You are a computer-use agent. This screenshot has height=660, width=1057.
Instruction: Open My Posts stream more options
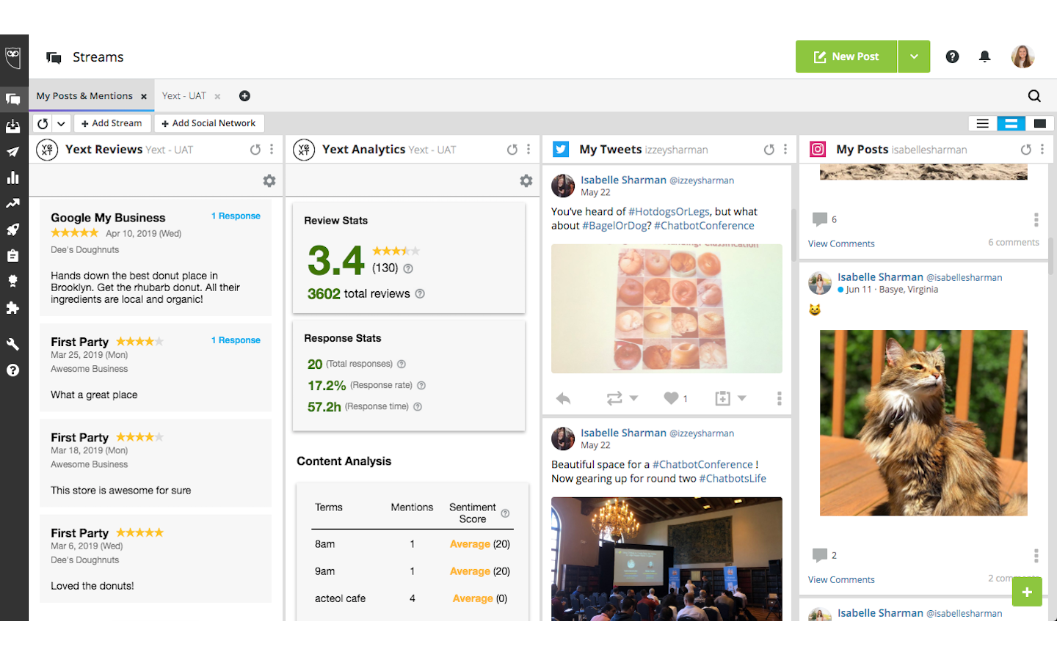[1042, 150]
